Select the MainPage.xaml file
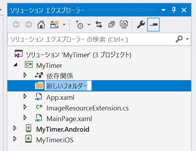This screenshot has width=196, height=151. click(69, 119)
